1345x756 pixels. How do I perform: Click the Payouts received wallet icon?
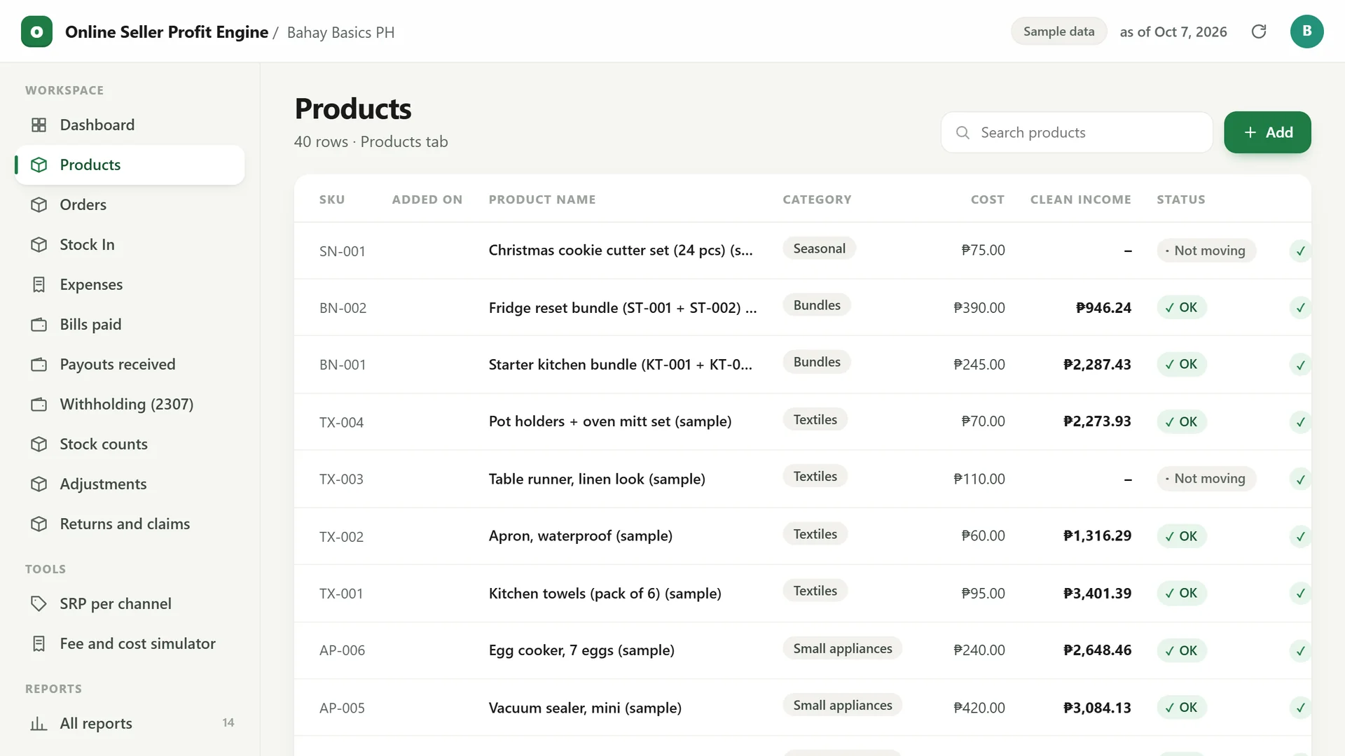(x=39, y=364)
